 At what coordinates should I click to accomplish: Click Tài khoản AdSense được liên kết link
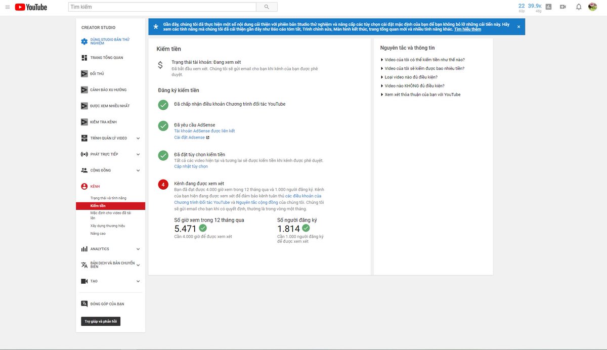204,131
